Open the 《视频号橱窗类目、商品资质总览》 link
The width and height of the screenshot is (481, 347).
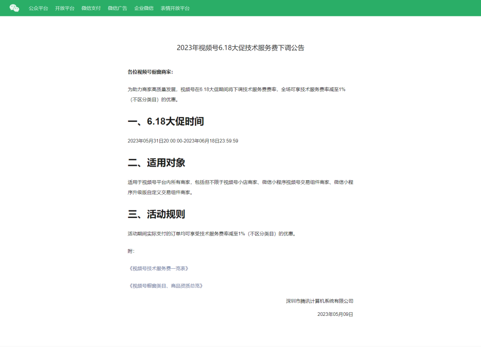(x=165, y=286)
